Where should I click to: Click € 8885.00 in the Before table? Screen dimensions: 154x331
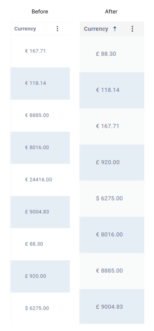37,115
